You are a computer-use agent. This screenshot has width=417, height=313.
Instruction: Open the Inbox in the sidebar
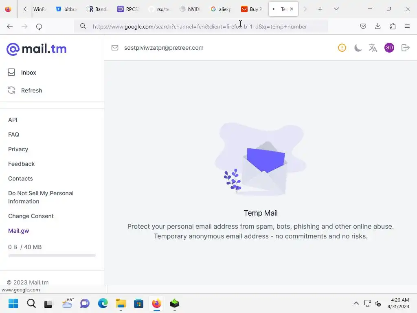click(x=29, y=73)
